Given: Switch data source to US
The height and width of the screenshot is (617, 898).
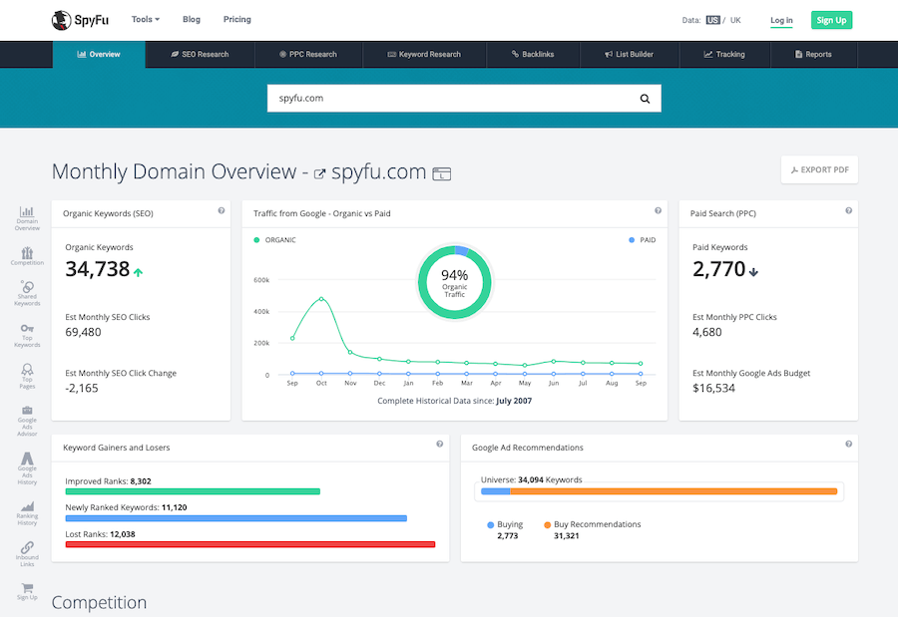Looking at the screenshot, I should pos(712,20).
